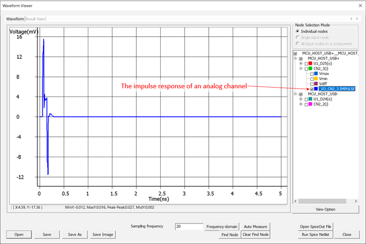The width and height of the screenshot is (366, 244).
Task: Click the blue IO_CN2_3.IMPULSE color icon
Action: 317,89
